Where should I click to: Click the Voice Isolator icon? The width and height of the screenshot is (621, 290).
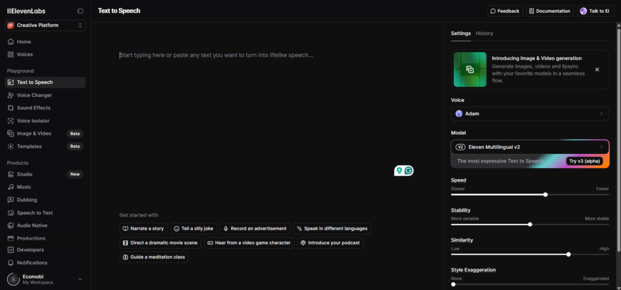(x=11, y=121)
